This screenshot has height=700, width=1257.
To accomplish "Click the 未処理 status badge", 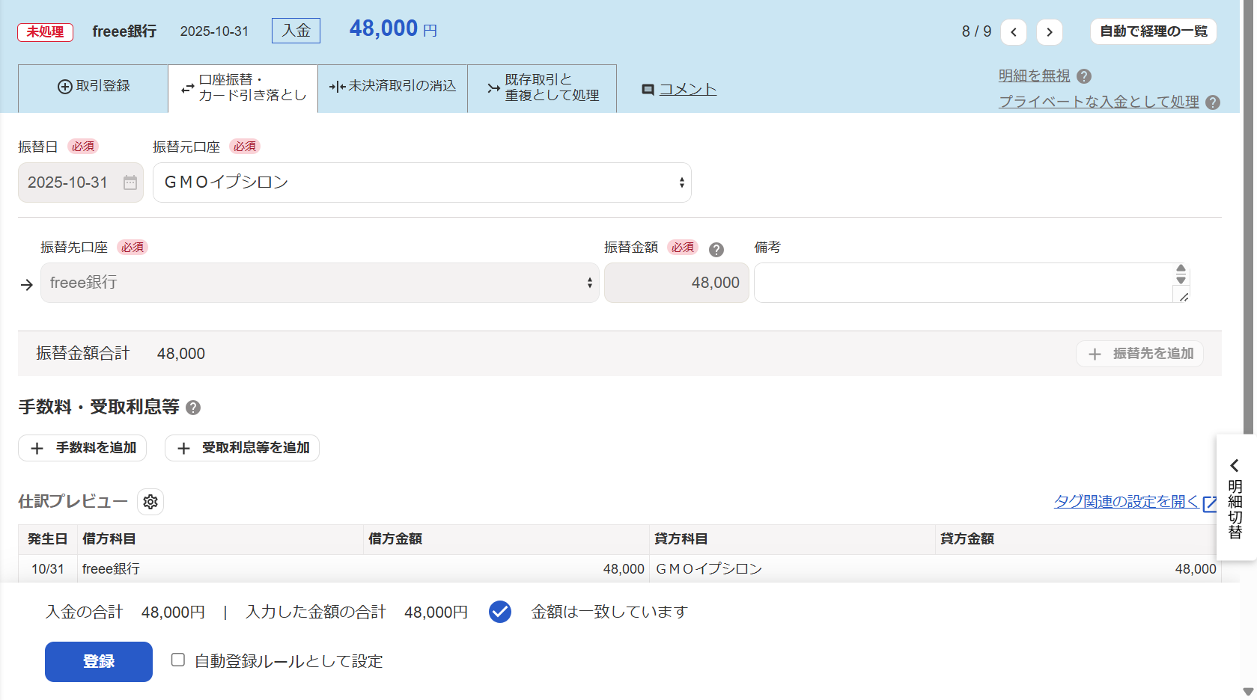I will click(46, 32).
